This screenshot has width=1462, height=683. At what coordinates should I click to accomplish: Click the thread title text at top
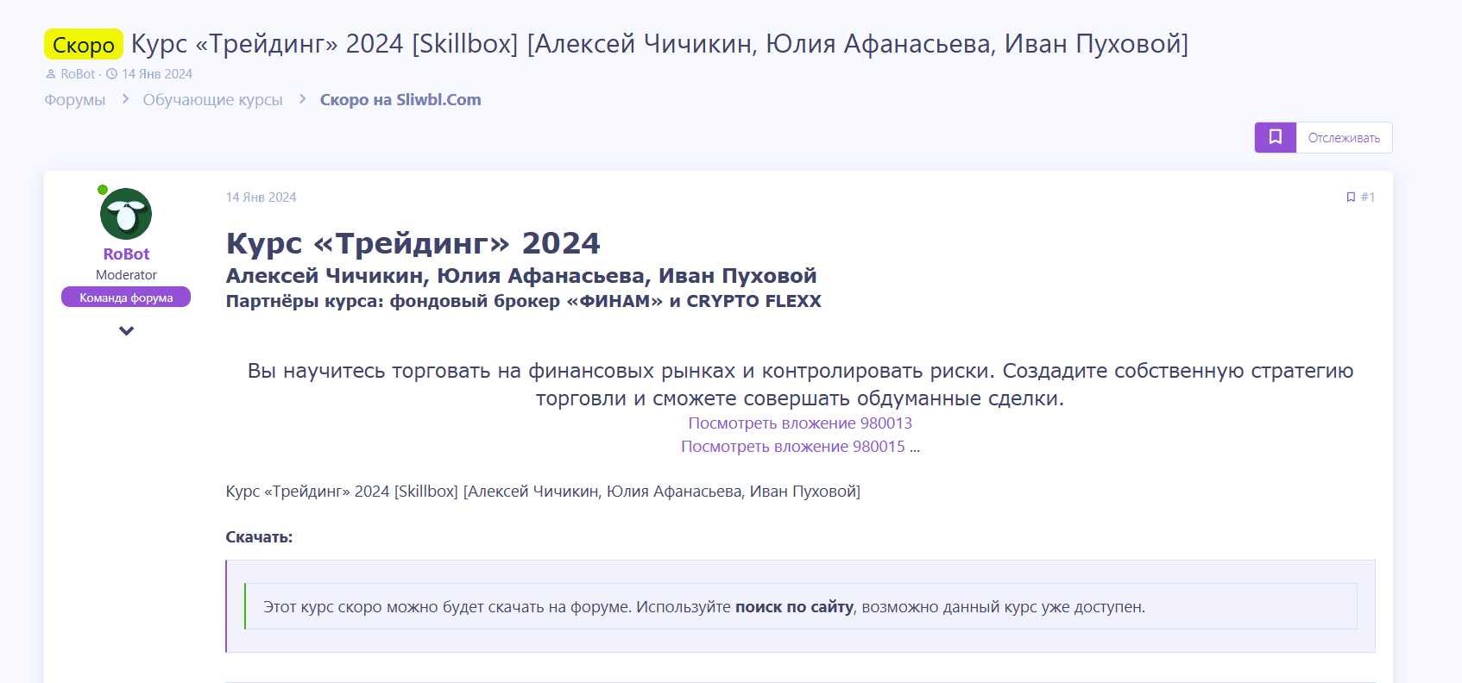click(x=659, y=44)
